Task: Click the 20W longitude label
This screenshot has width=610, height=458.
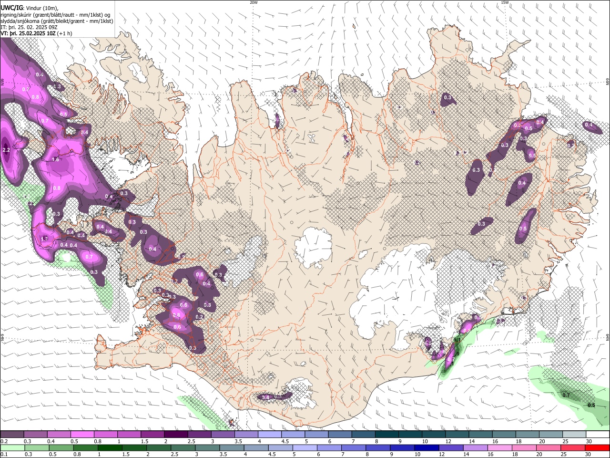Action: 254,2
